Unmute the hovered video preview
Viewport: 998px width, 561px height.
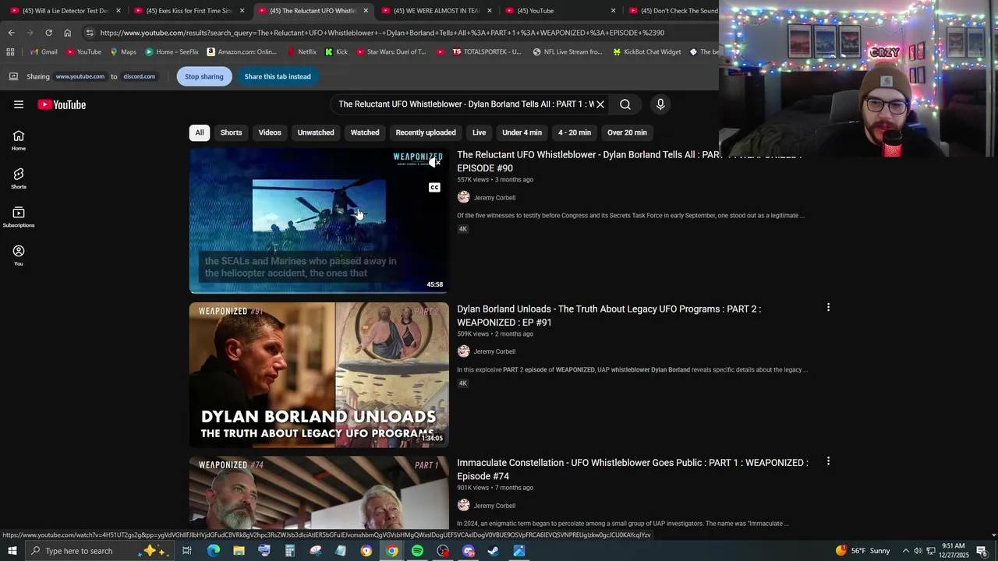point(434,163)
